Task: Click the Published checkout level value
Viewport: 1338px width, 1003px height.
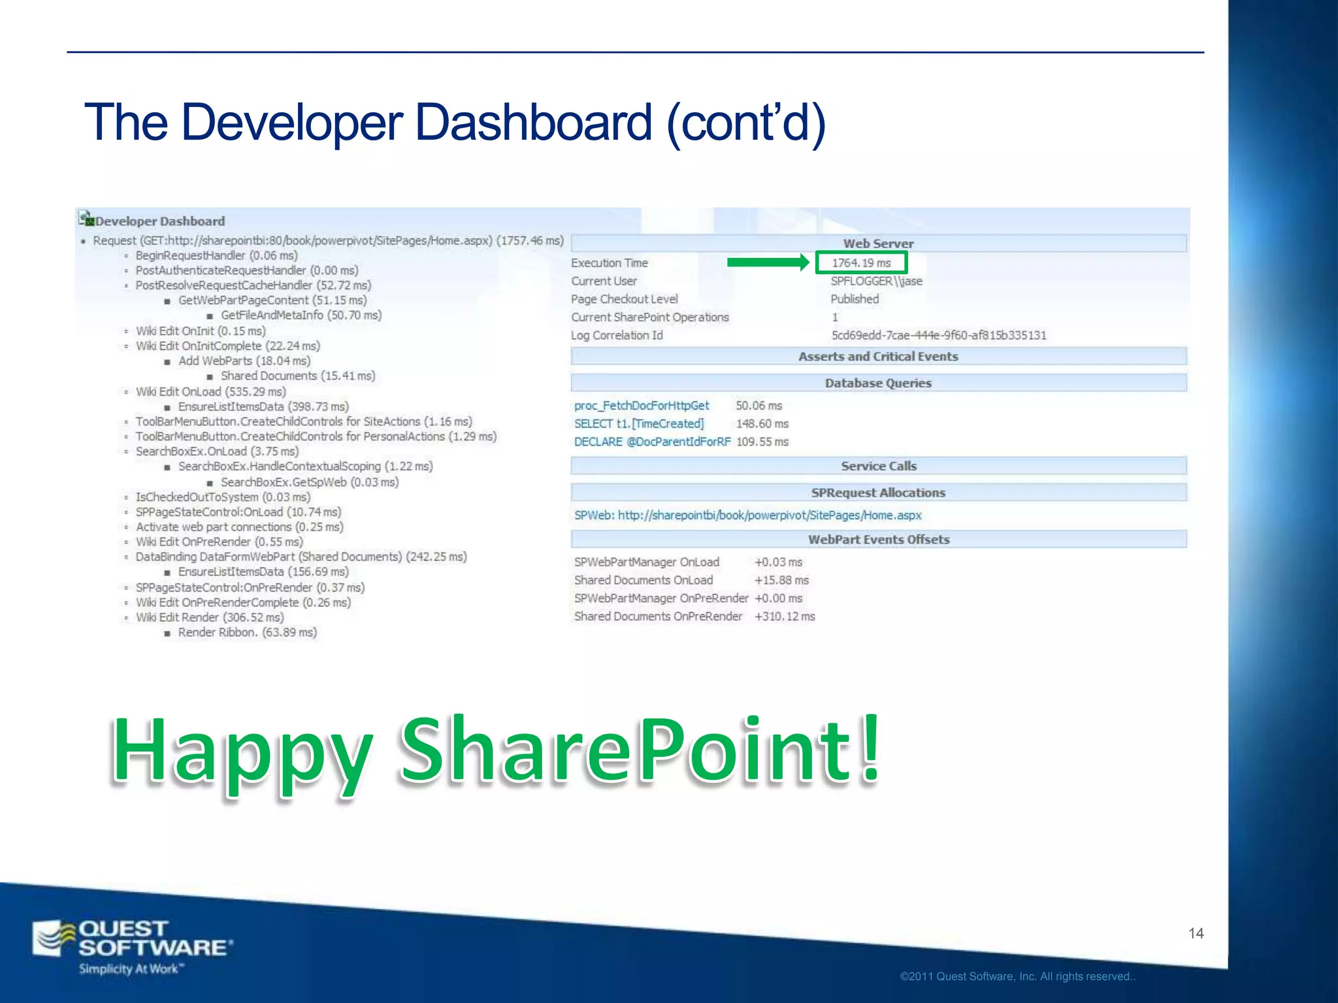Action: click(855, 299)
